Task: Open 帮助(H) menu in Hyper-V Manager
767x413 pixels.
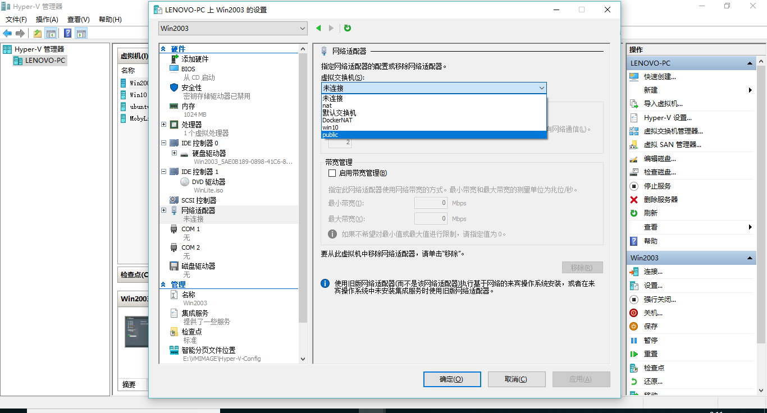Action: [x=110, y=20]
